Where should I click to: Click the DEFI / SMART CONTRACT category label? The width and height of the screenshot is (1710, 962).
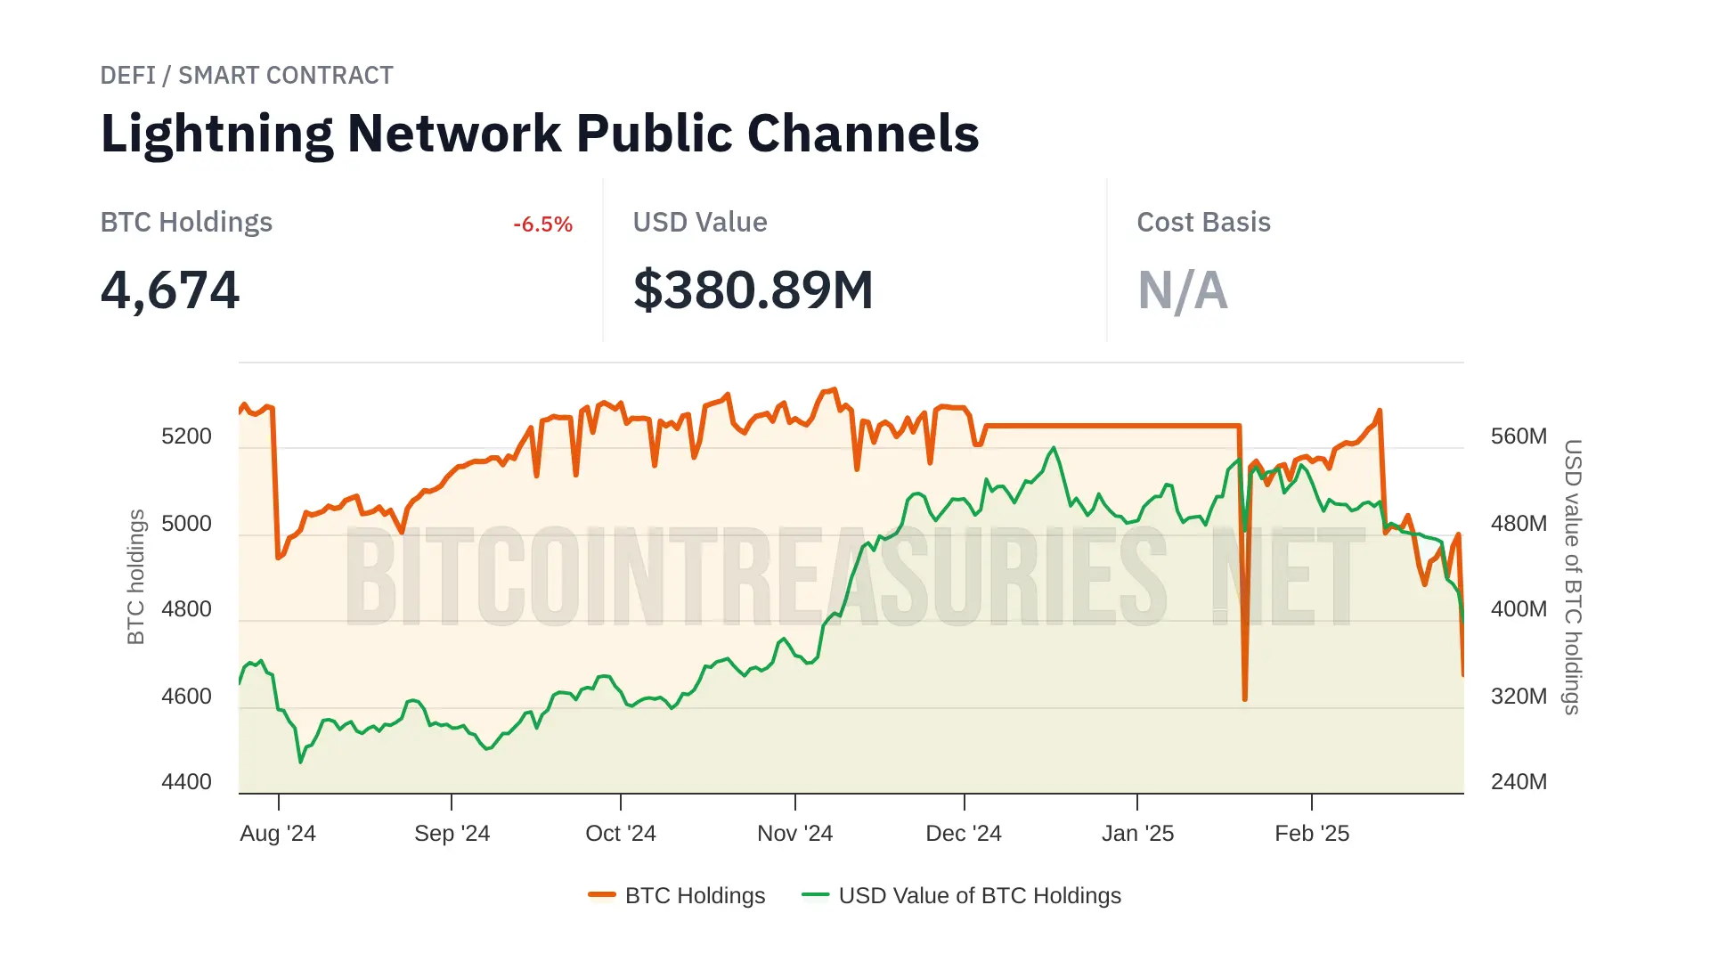click(247, 76)
